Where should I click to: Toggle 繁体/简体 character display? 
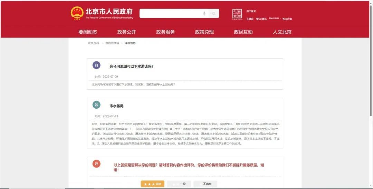pyautogui.click(x=261, y=19)
